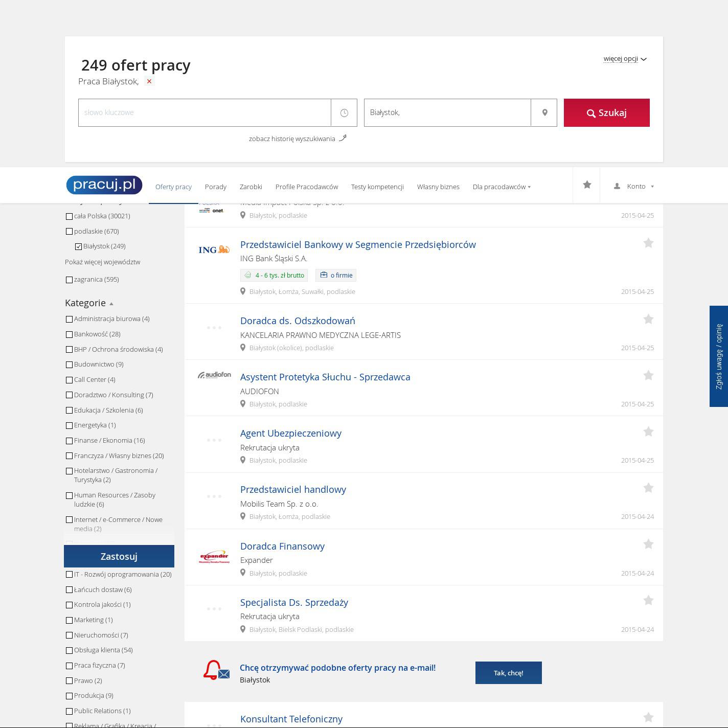Click the search history clock icon
728x728 pixels.
tap(344, 112)
